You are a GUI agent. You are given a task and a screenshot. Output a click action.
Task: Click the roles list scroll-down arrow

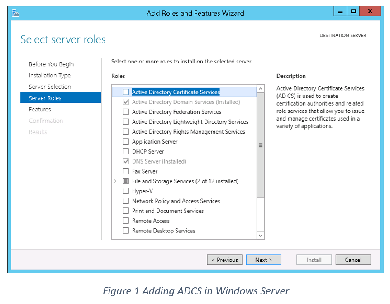tap(261, 235)
